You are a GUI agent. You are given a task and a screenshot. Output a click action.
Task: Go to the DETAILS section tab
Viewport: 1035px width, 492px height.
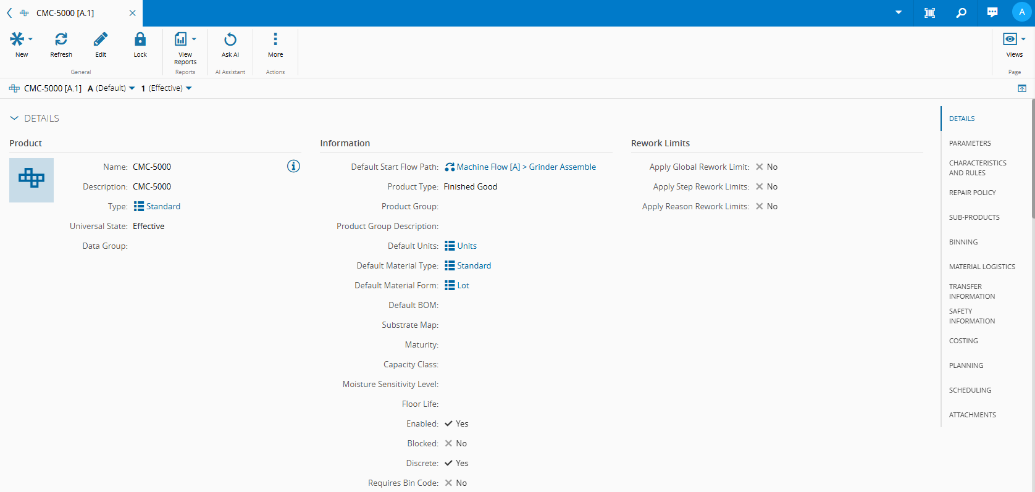tap(962, 119)
